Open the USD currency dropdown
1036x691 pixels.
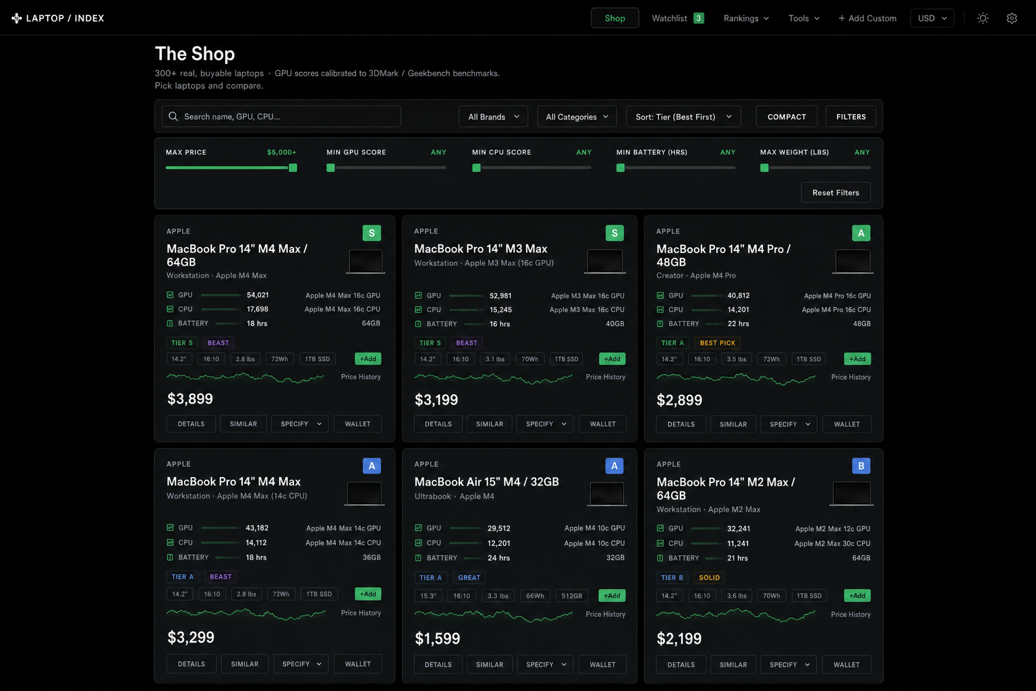point(932,18)
